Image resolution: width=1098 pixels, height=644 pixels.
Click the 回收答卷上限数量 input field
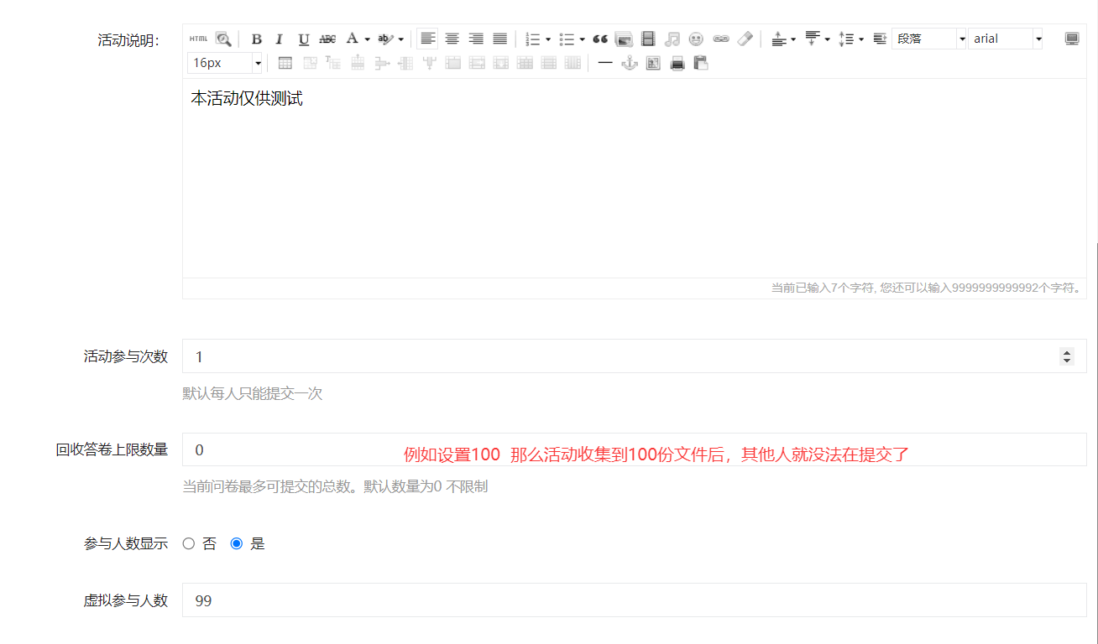coord(634,449)
